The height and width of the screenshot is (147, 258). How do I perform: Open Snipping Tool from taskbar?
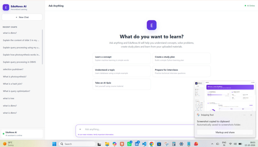point(166,144)
